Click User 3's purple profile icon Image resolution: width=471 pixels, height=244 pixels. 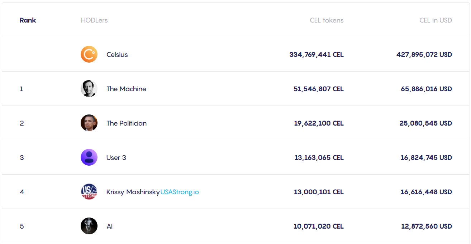pyautogui.click(x=89, y=157)
